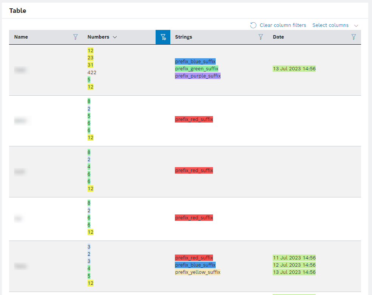
Task: Click the Strings column header
Action: 184,37
